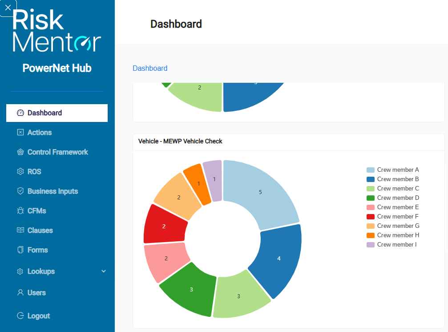Click the Risk Mentor logo

pyautogui.click(x=57, y=31)
